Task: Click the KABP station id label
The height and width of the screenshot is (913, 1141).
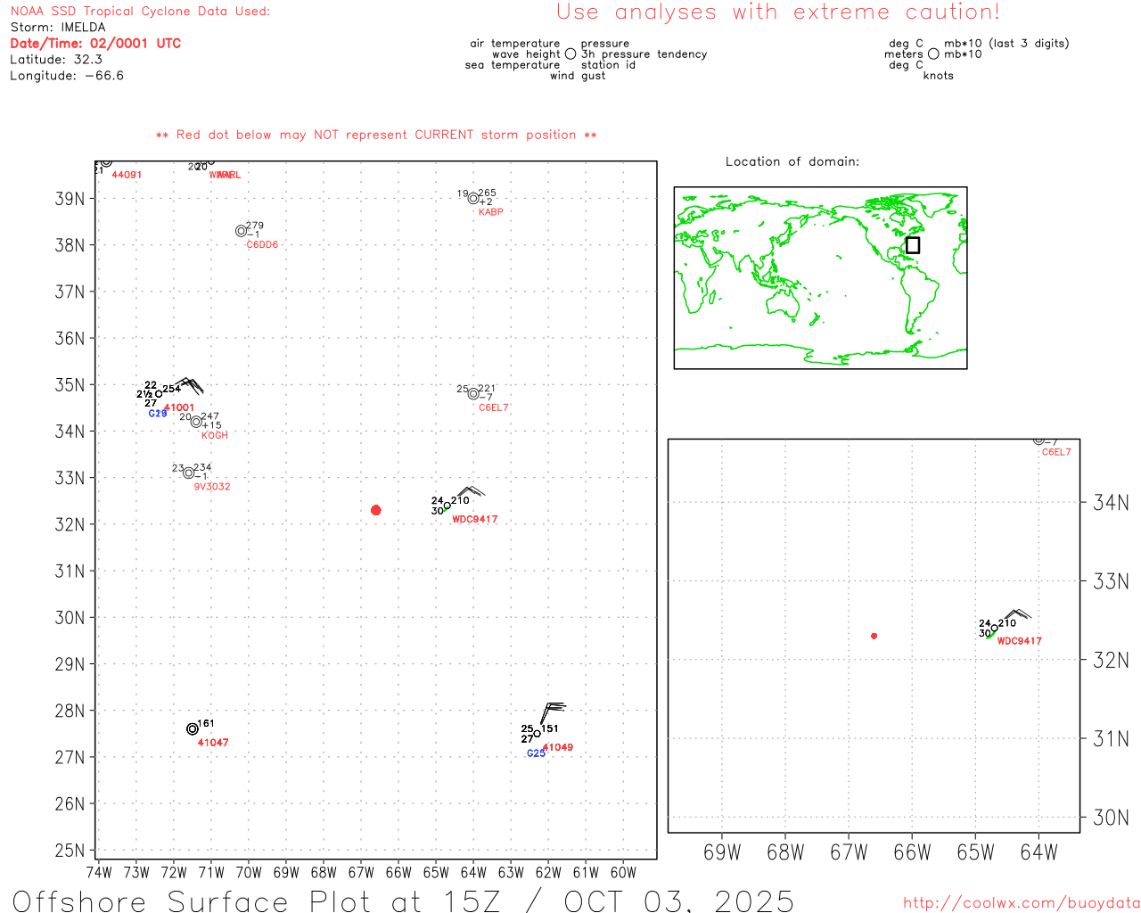Action: [x=490, y=212]
